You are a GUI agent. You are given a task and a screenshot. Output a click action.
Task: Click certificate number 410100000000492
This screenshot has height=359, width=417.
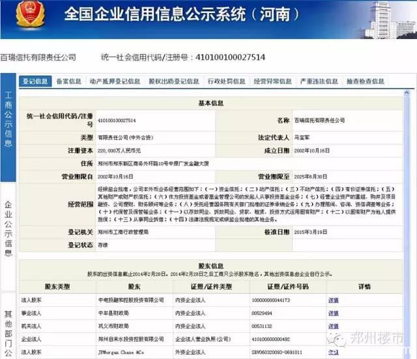click(x=271, y=339)
